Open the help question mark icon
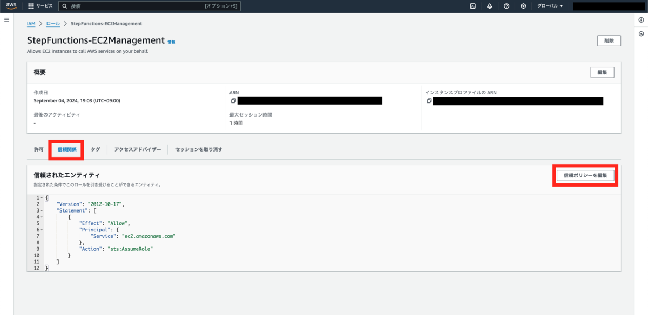The image size is (648, 315). tap(507, 6)
